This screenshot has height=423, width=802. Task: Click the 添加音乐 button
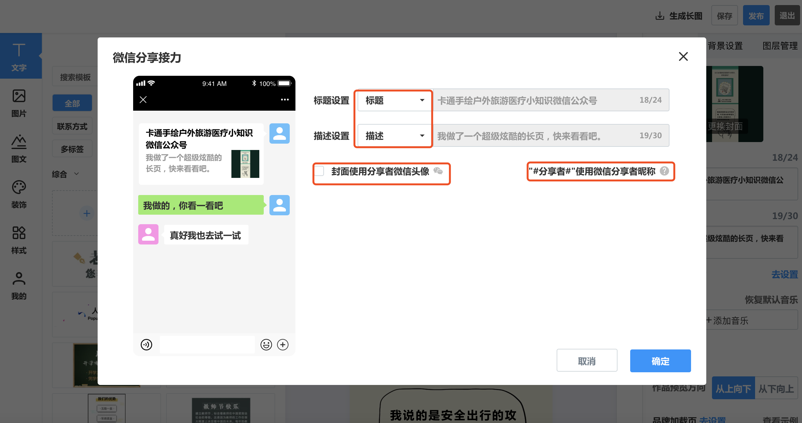752,320
